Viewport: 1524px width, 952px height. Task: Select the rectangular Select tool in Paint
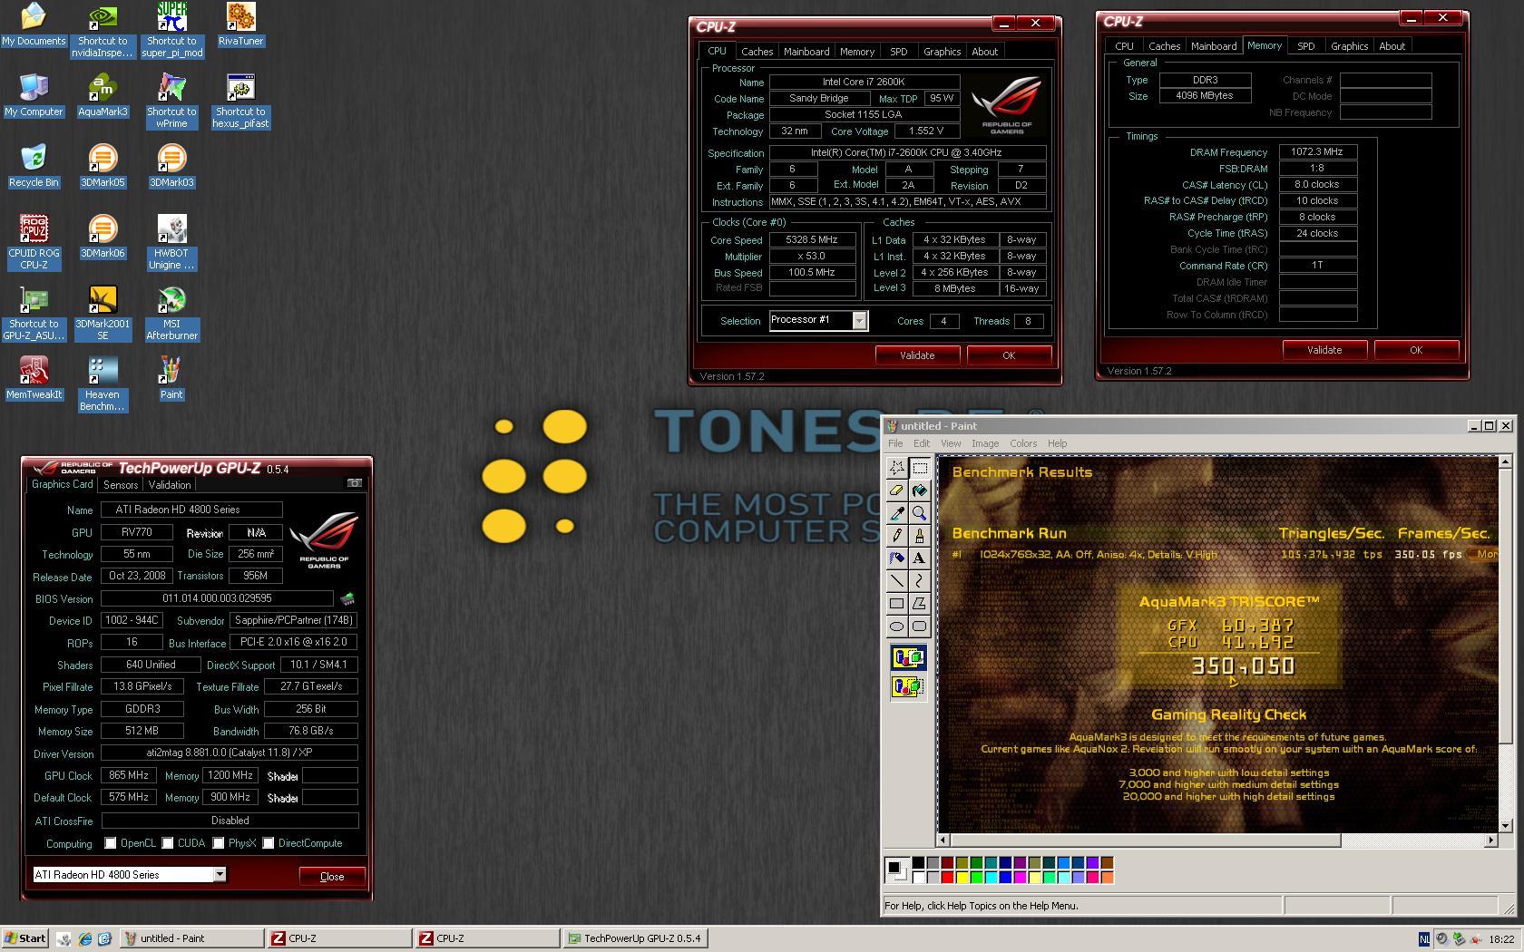coord(919,468)
